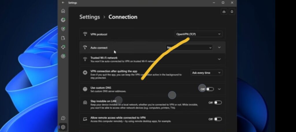Click the Auto-connect label
The height and width of the screenshot is (132, 296).
(x=99, y=48)
